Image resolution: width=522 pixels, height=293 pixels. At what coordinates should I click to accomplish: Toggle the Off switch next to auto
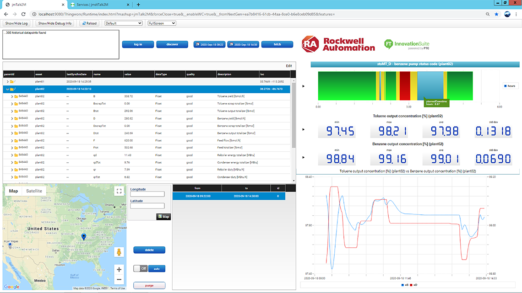(140, 269)
